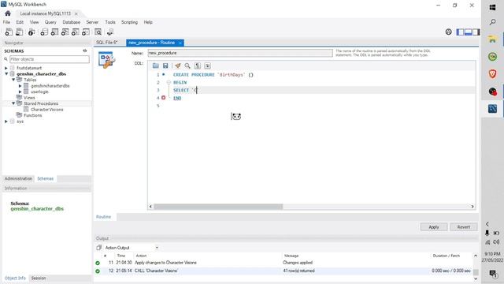Open the Database menu
504x284 pixels.
pos(72,22)
